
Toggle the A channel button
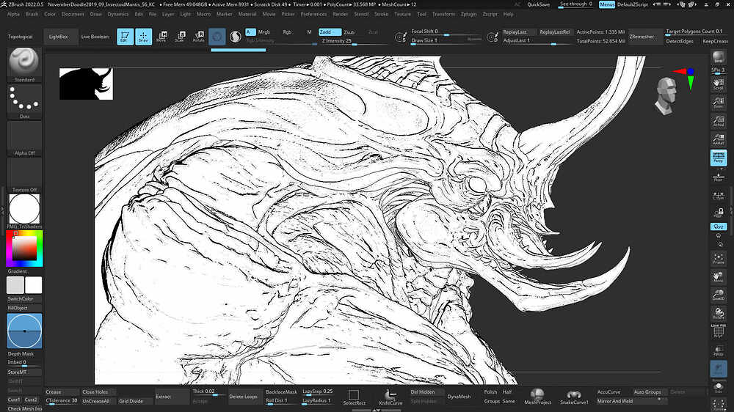250,32
